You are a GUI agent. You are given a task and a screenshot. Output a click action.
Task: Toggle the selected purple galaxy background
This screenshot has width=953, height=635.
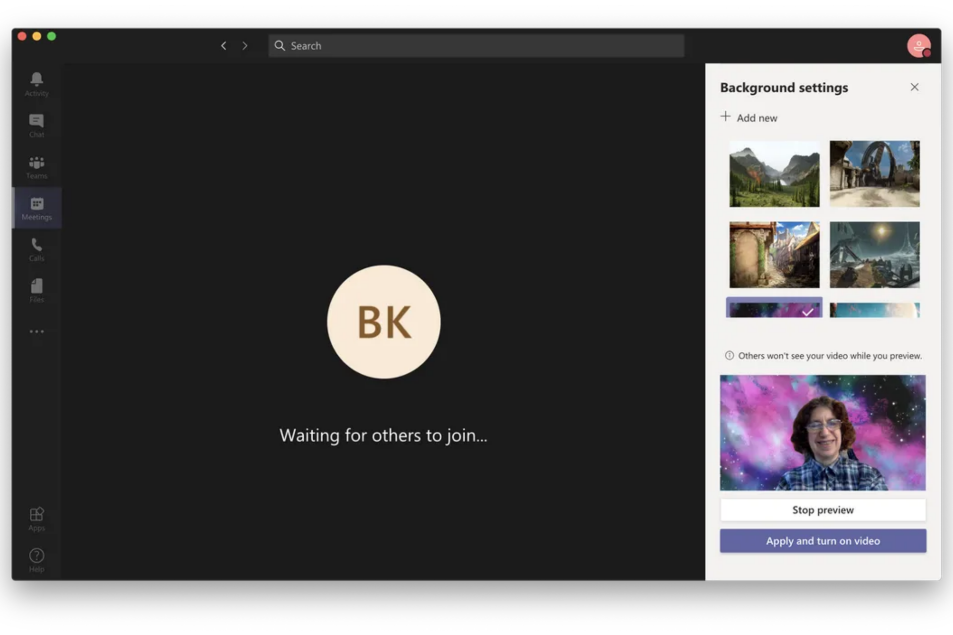click(x=774, y=308)
